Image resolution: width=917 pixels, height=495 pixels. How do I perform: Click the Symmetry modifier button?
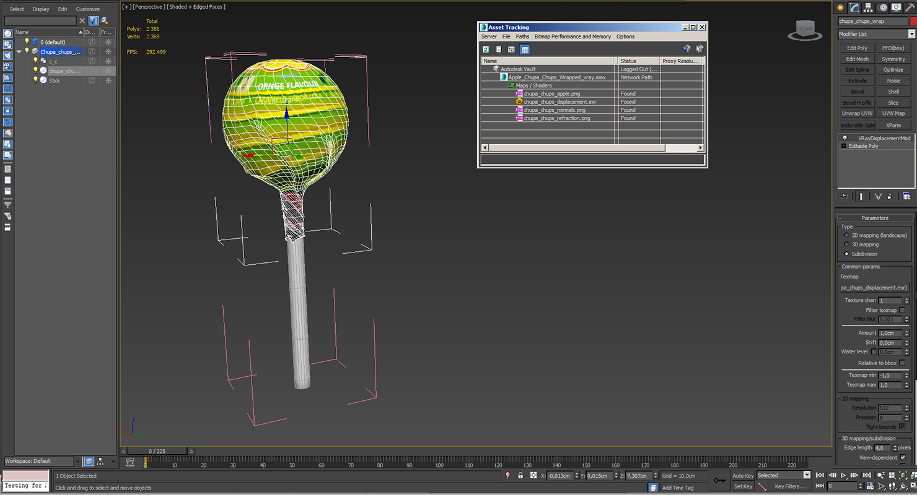tap(893, 59)
